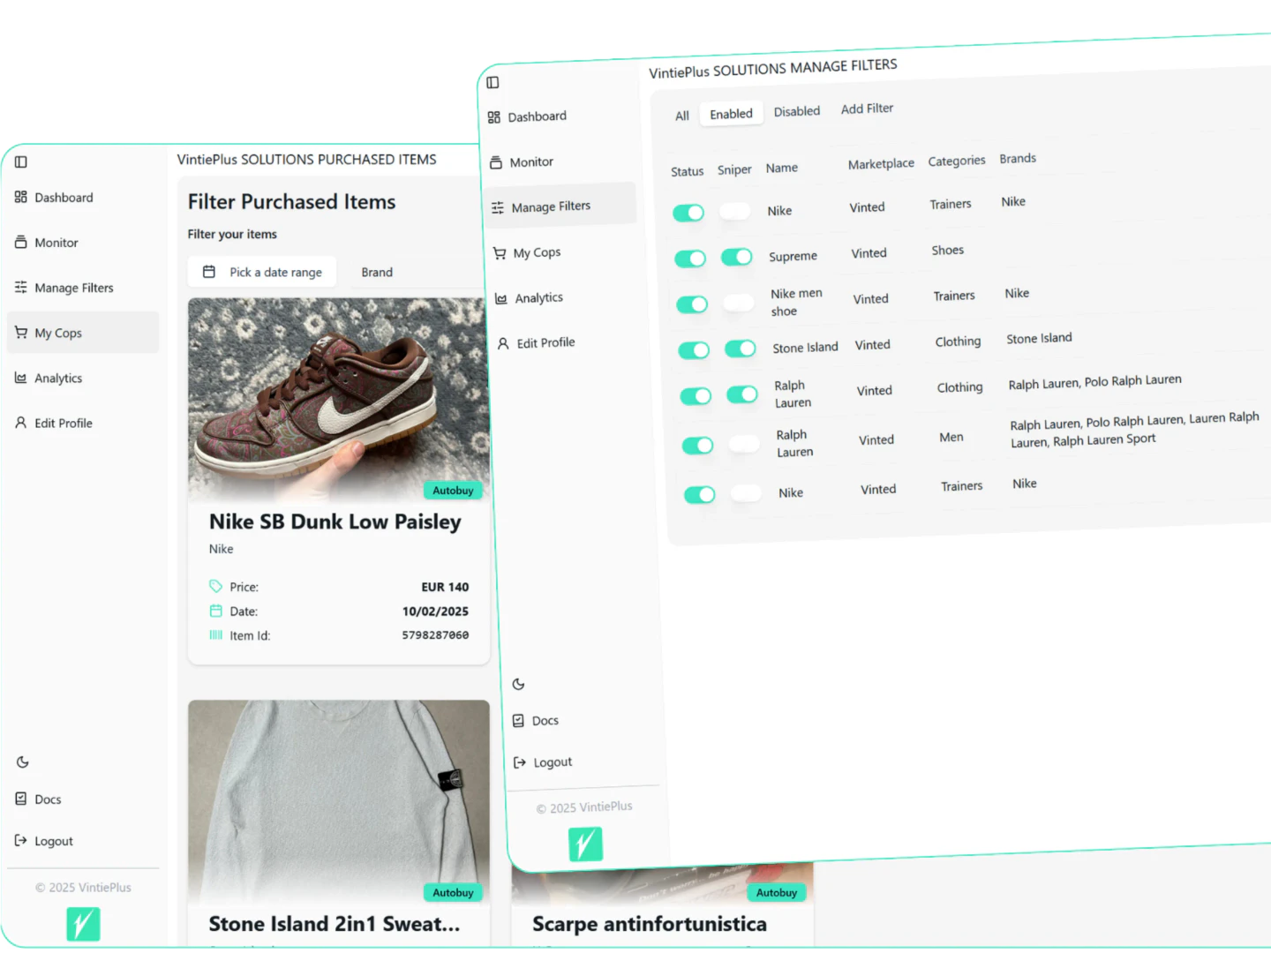Select the All filters tab

point(681,116)
